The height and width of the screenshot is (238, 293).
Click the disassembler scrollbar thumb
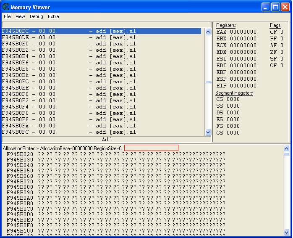pos(208,82)
